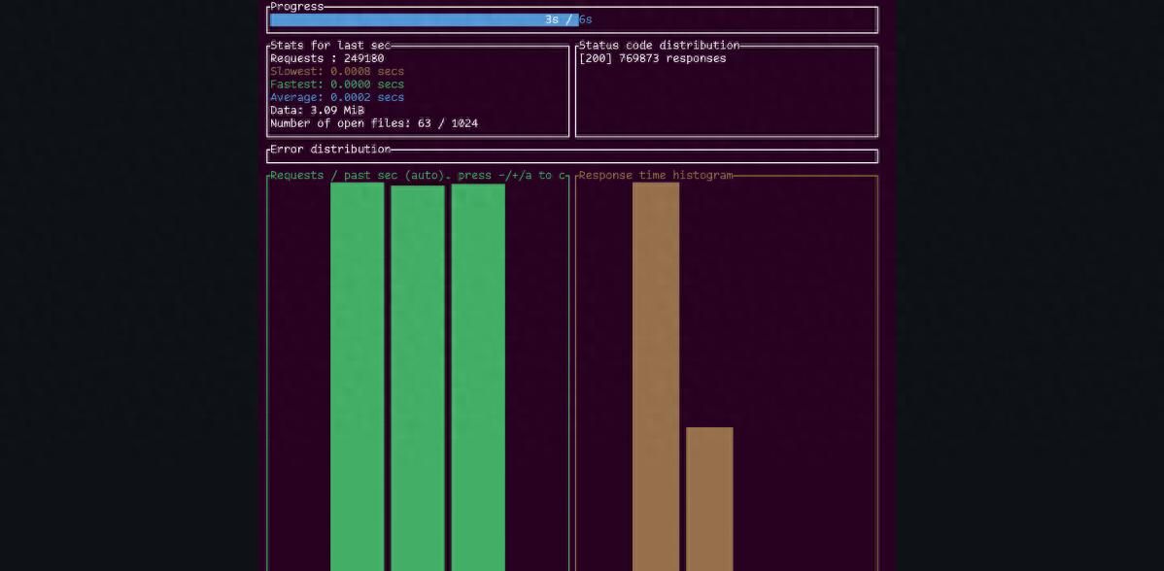1164x571 pixels.
Task: Click the tall brown histogram bar
Action: tap(655, 377)
